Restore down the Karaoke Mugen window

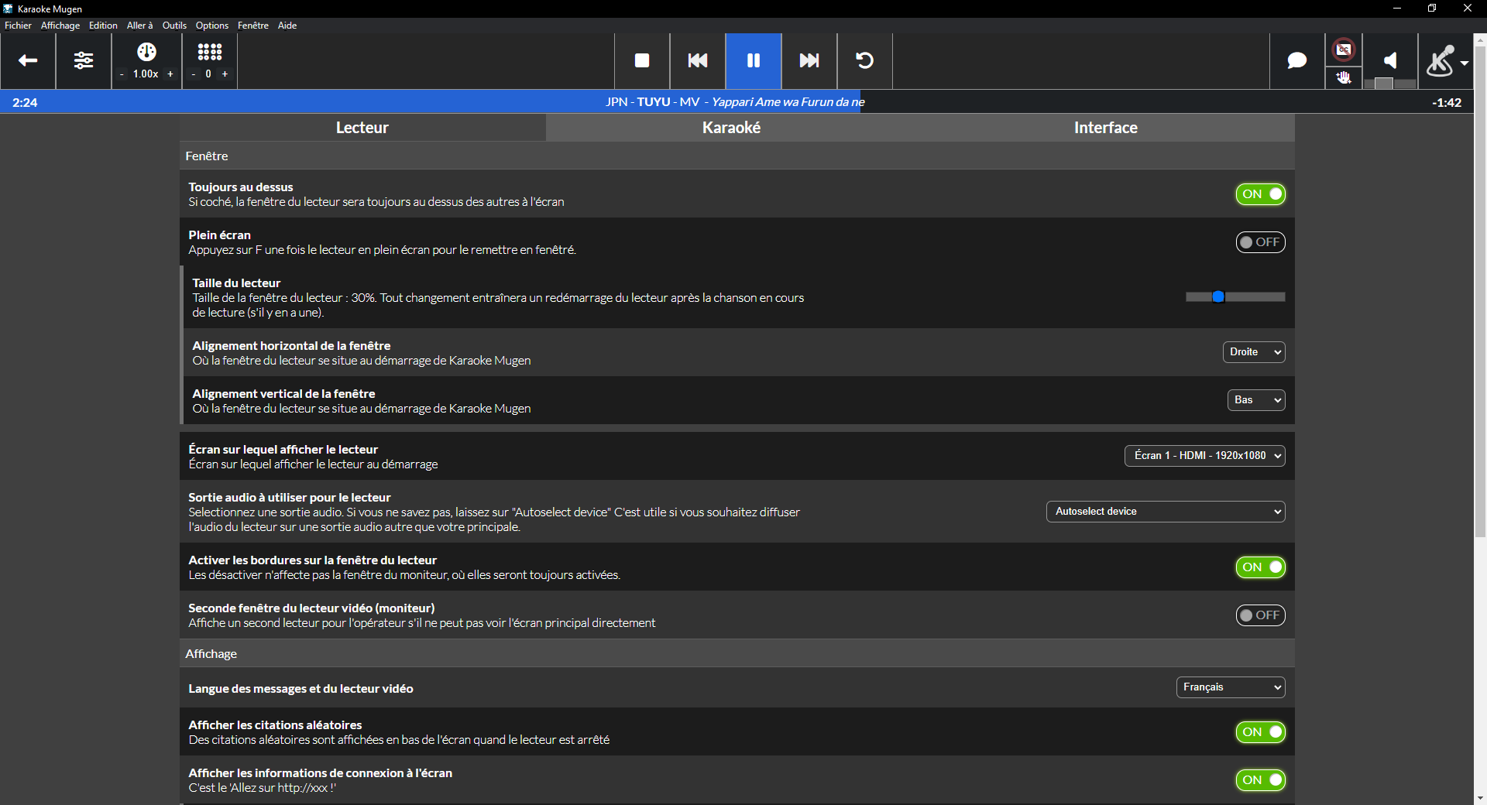tap(1432, 9)
